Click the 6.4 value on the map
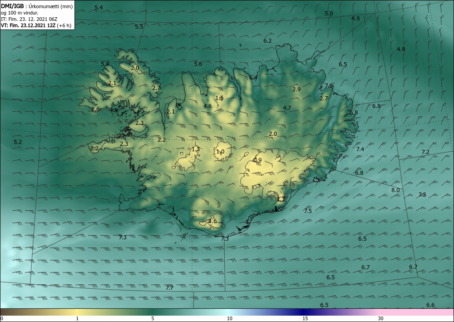 [x=253, y=77]
